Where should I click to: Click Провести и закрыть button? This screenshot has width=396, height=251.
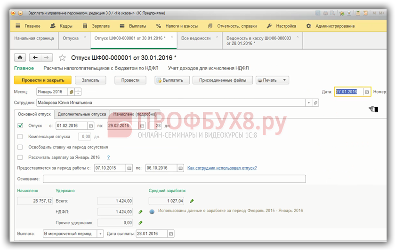(x=43, y=80)
